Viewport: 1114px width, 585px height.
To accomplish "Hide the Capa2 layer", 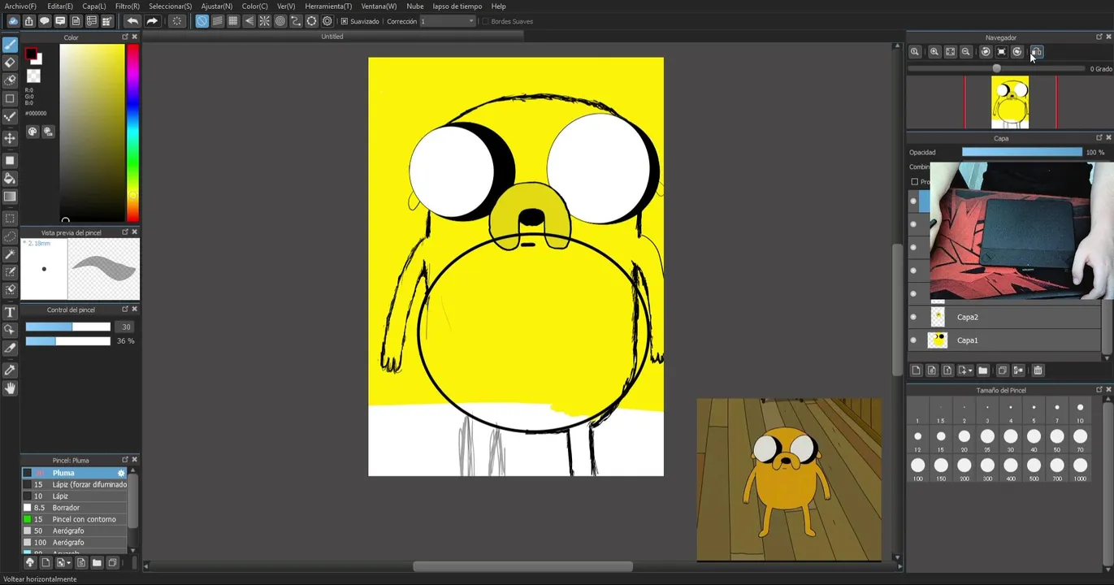I will pyautogui.click(x=913, y=317).
